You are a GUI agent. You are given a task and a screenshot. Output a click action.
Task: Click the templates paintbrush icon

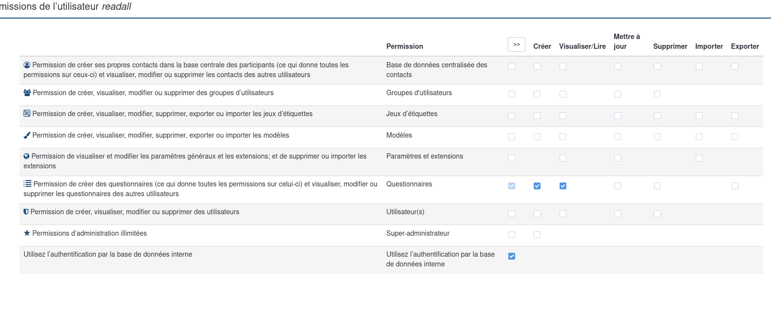point(27,135)
